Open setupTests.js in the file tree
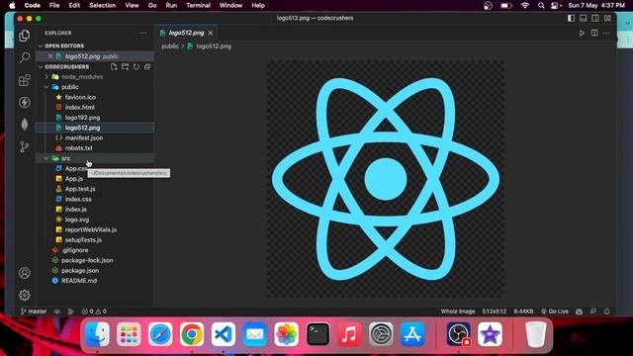The height and width of the screenshot is (356, 633). (83, 239)
